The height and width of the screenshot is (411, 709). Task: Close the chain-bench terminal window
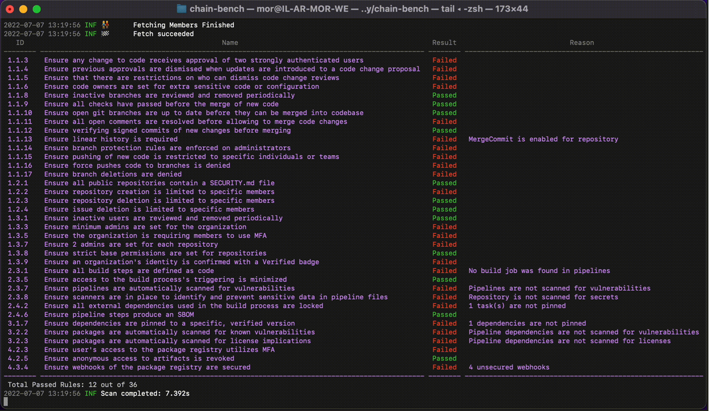point(10,9)
